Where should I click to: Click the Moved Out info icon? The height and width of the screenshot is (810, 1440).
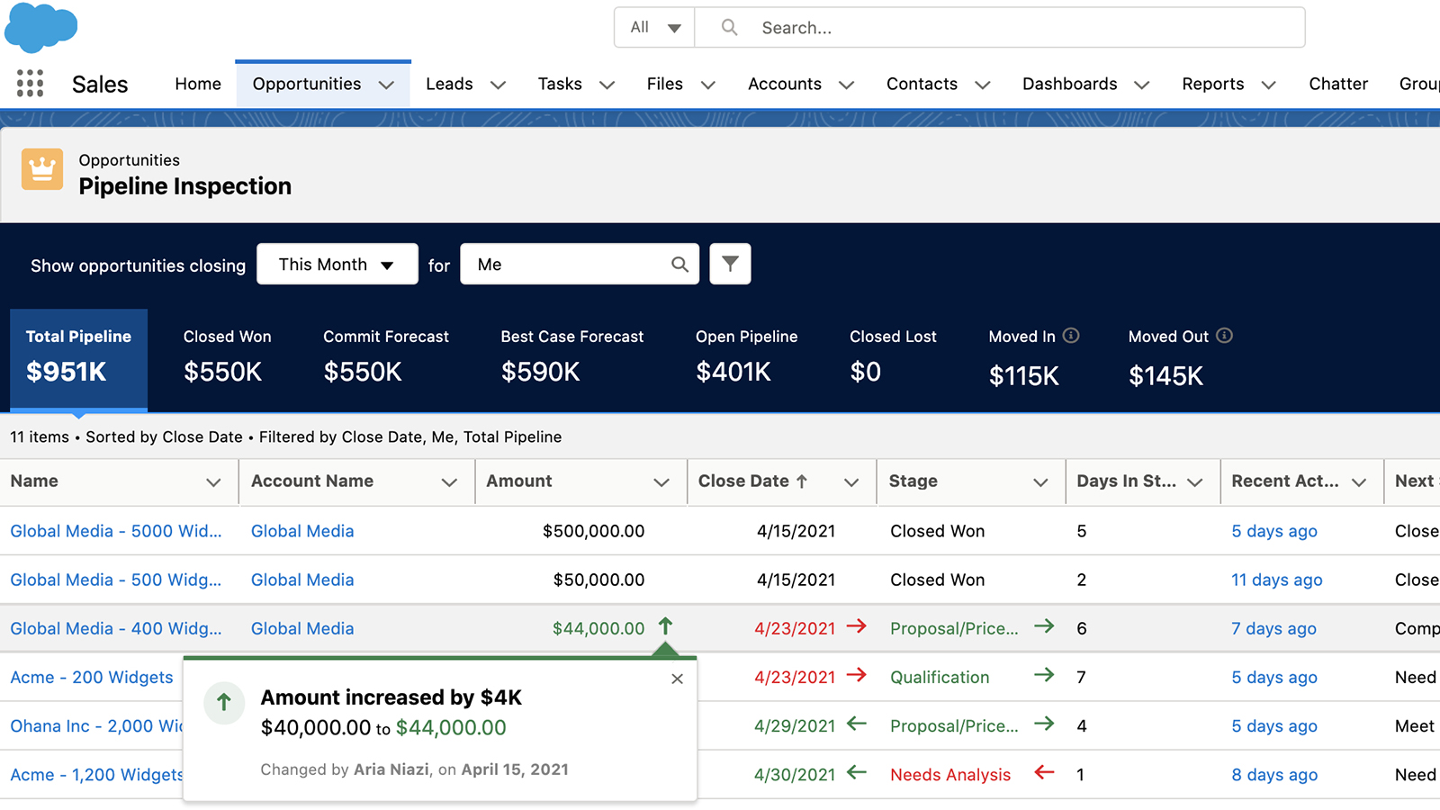[x=1225, y=335]
